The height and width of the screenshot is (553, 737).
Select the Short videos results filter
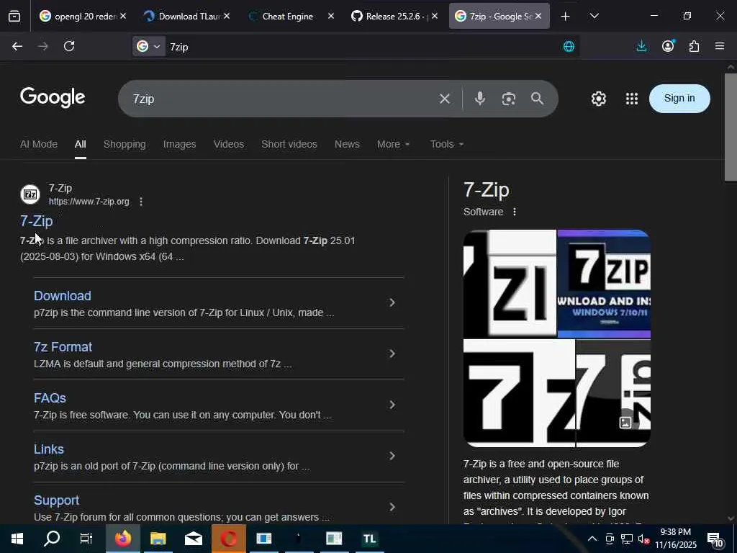(x=289, y=144)
